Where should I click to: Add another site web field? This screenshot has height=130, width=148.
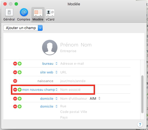pos(20,72)
